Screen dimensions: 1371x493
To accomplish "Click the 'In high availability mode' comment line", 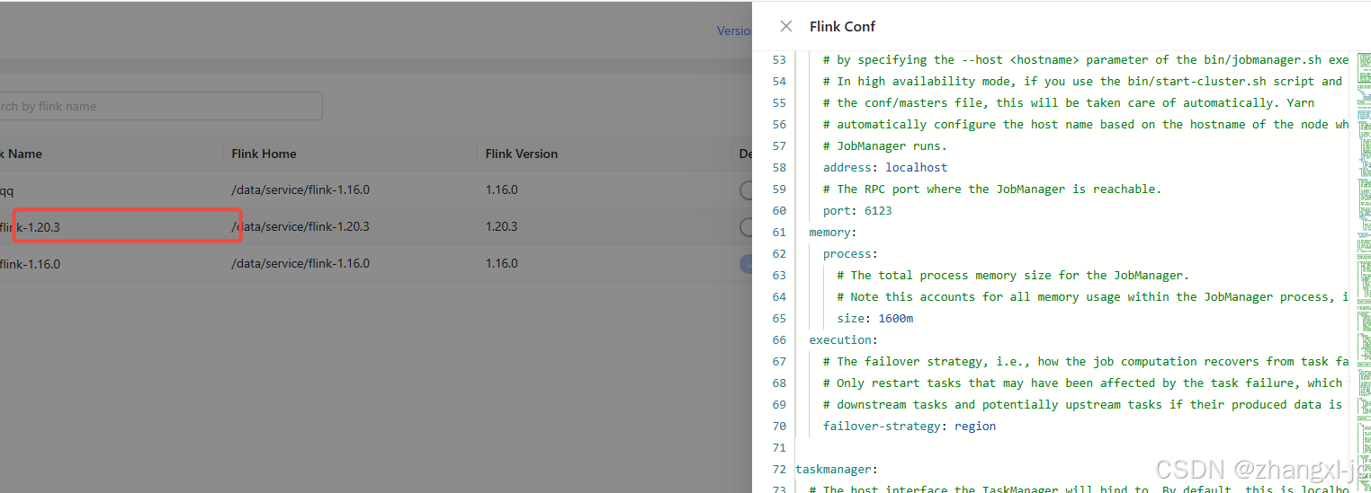I will (1082, 81).
